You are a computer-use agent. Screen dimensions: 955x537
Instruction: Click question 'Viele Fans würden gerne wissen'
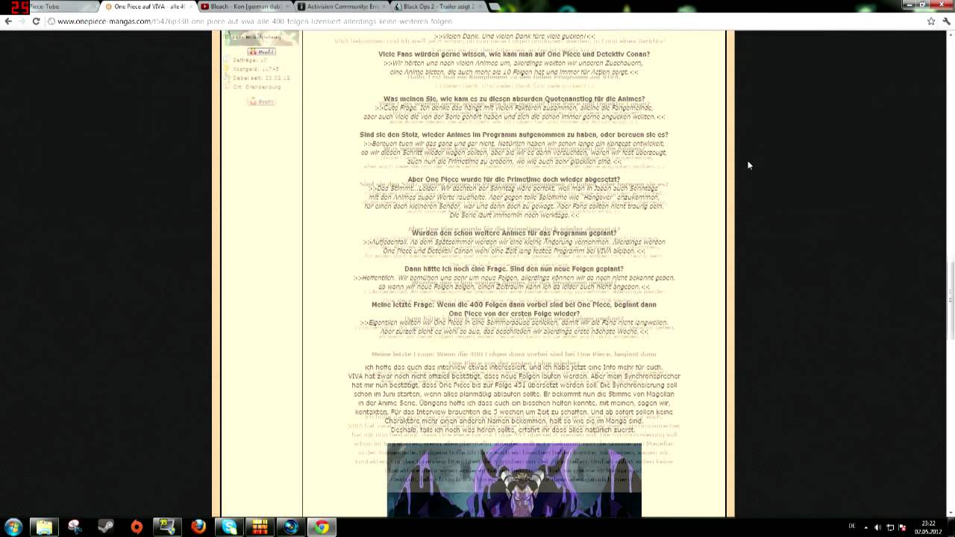514,54
